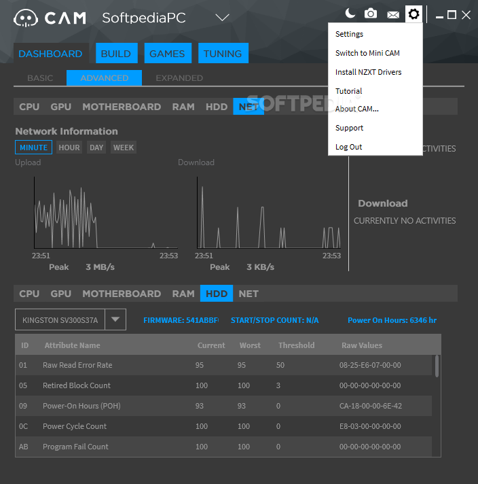Click the Power-On Hours (POH) row

[223, 406]
